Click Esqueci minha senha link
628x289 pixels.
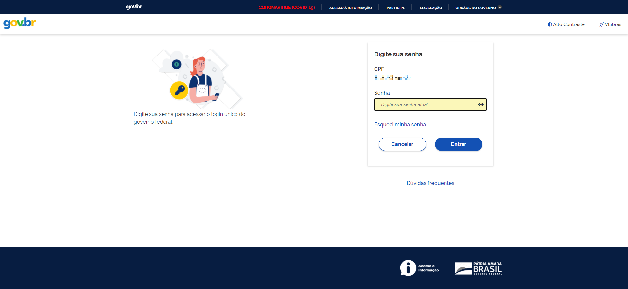400,124
